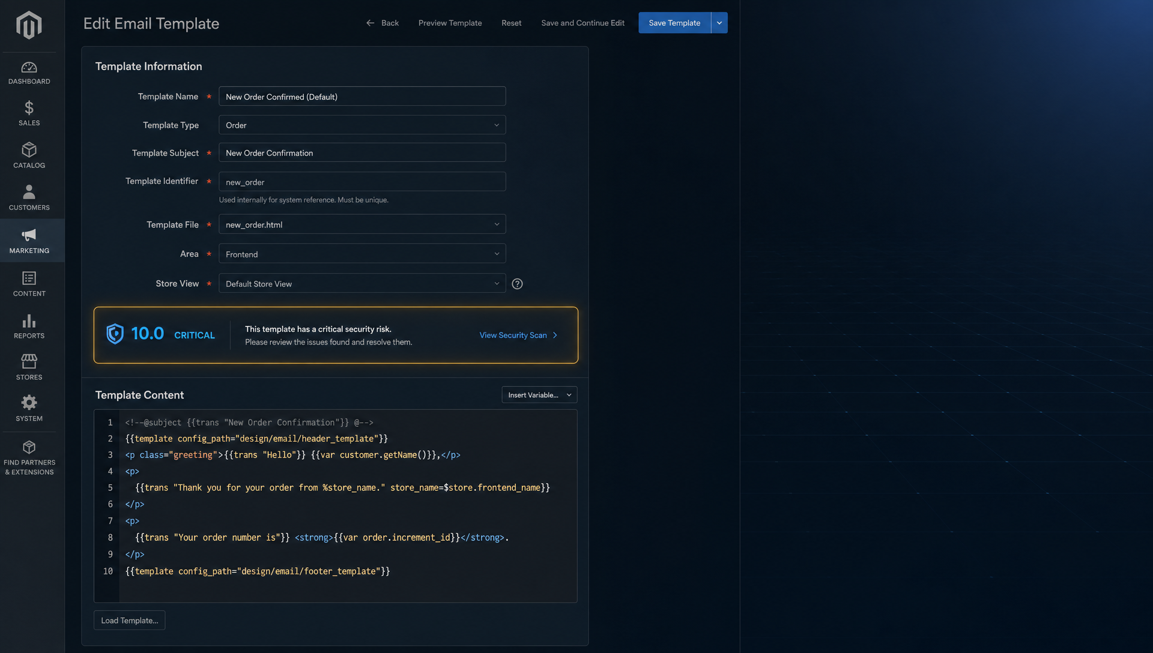Click the @subject comment line

tap(249, 423)
